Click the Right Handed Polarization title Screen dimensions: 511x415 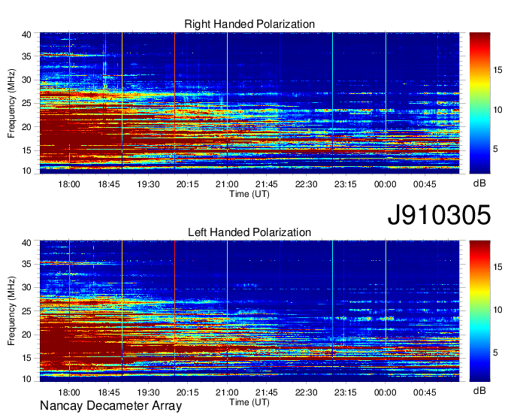click(x=249, y=24)
